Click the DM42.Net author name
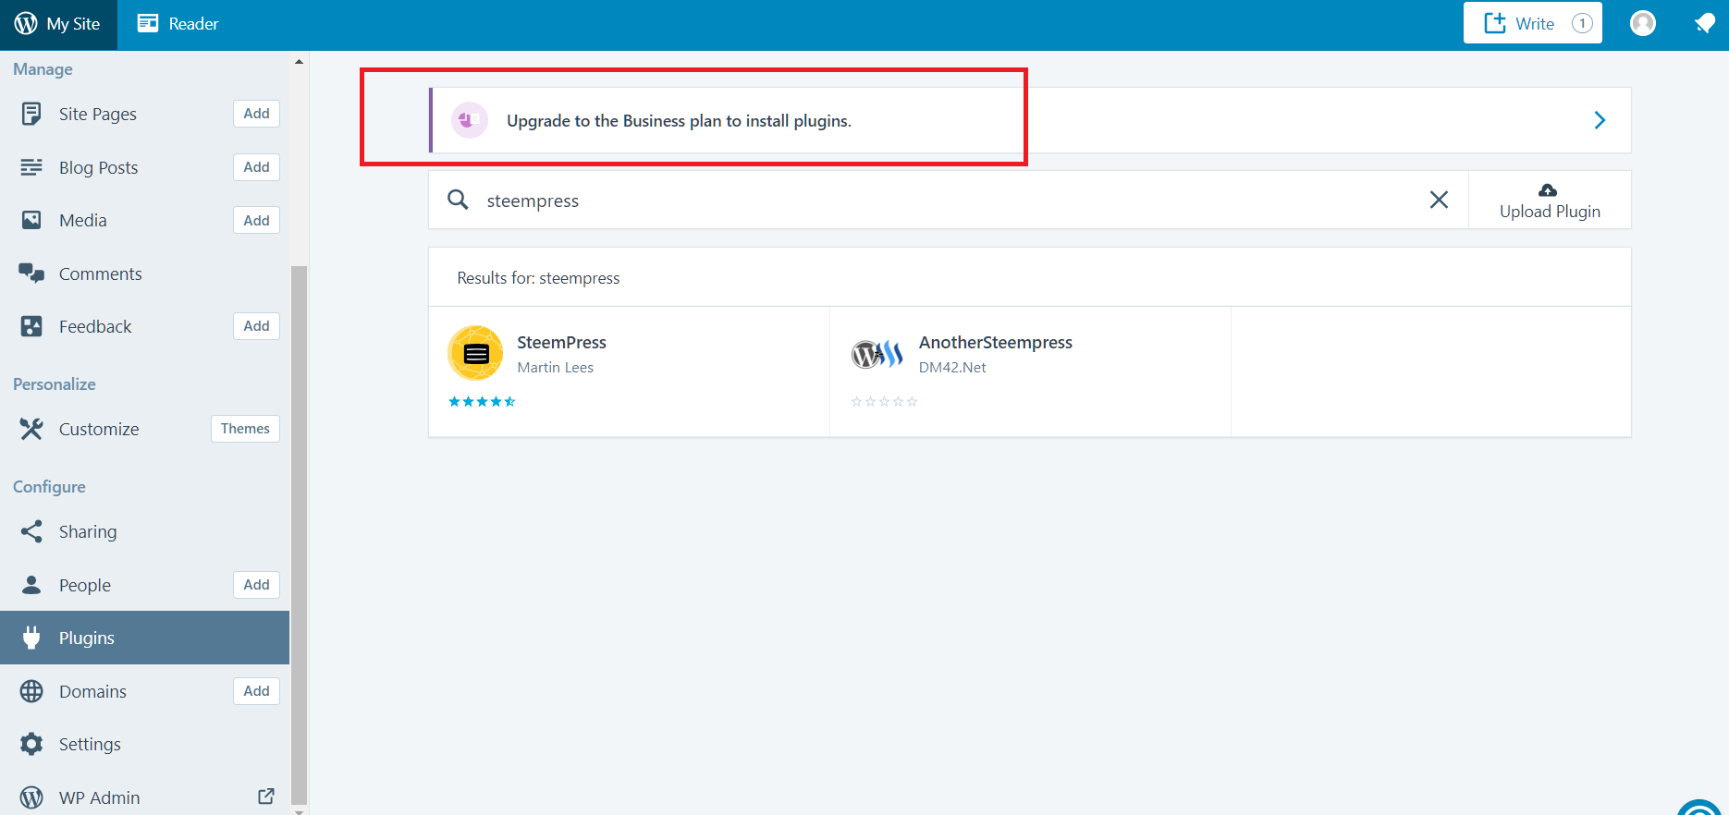Viewport: 1729px width, 815px height. (x=952, y=367)
